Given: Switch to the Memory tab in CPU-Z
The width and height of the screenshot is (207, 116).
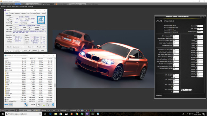Looking at the screenshot, I should [24, 14].
